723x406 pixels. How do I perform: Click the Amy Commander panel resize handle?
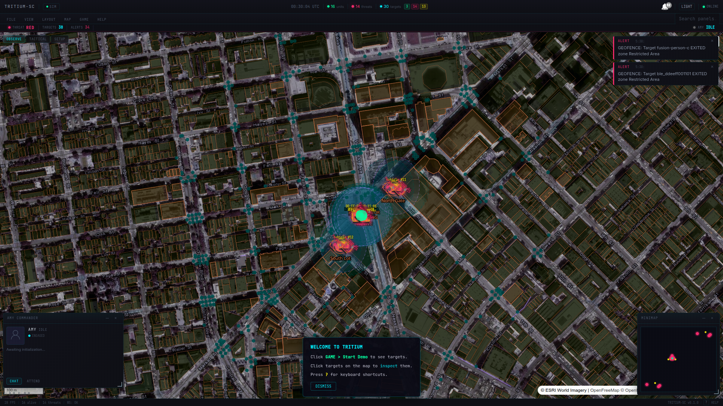pos(120,384)
